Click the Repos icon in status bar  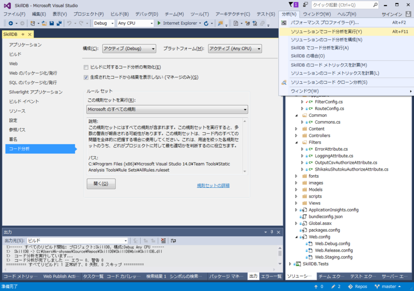pos(350,286)
